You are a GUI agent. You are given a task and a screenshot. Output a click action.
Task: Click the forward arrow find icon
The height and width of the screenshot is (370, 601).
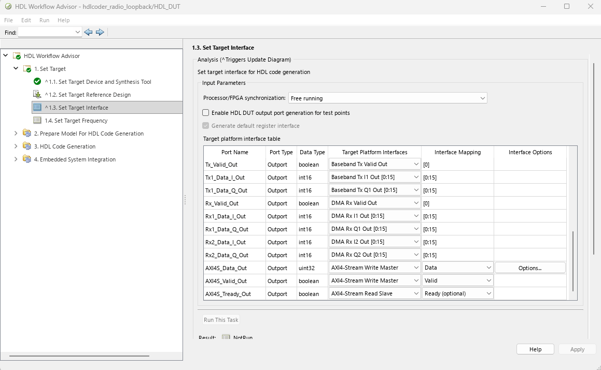100,32
